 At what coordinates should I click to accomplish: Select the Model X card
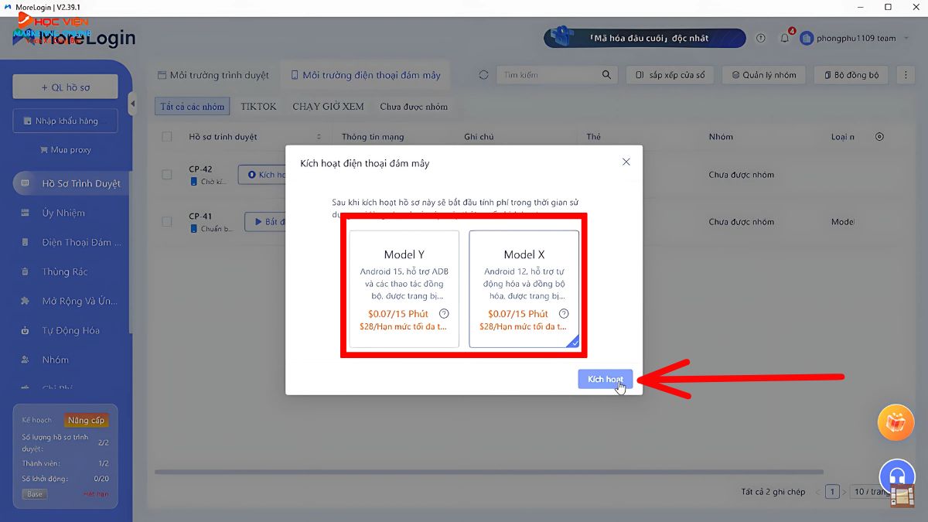pyautogui.click(x=524, y=288)
